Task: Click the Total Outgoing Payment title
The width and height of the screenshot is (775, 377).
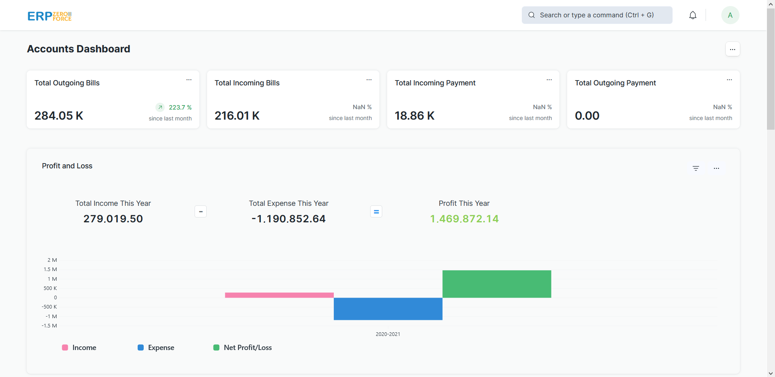Action: coord(615,83)
